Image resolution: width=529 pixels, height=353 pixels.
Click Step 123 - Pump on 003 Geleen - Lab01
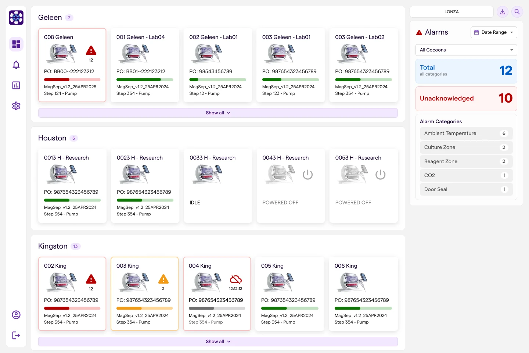278,93
